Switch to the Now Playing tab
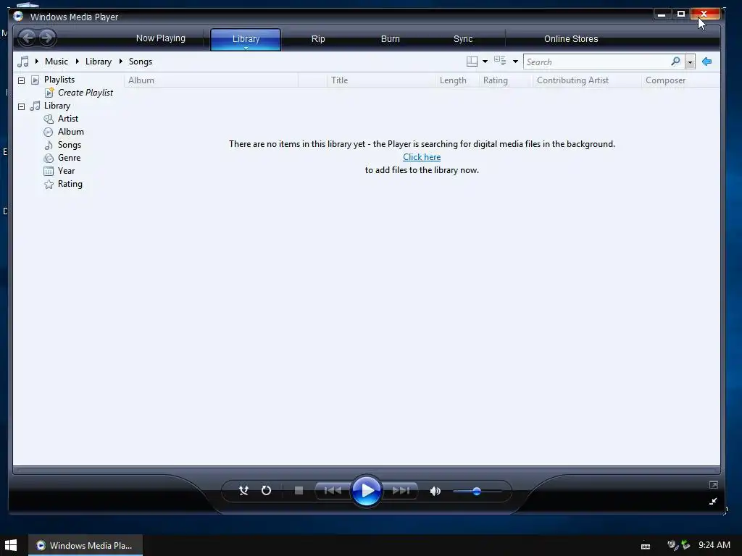 tap(160, 38)
